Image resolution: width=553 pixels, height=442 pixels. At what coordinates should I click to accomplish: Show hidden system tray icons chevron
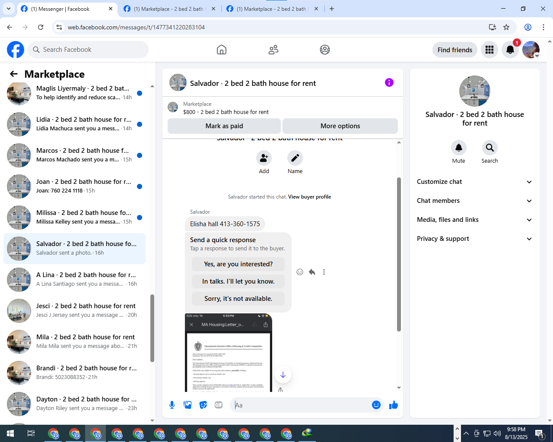[466, 433]
